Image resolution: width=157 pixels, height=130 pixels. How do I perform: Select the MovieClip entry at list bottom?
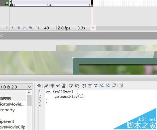(13, 127)
